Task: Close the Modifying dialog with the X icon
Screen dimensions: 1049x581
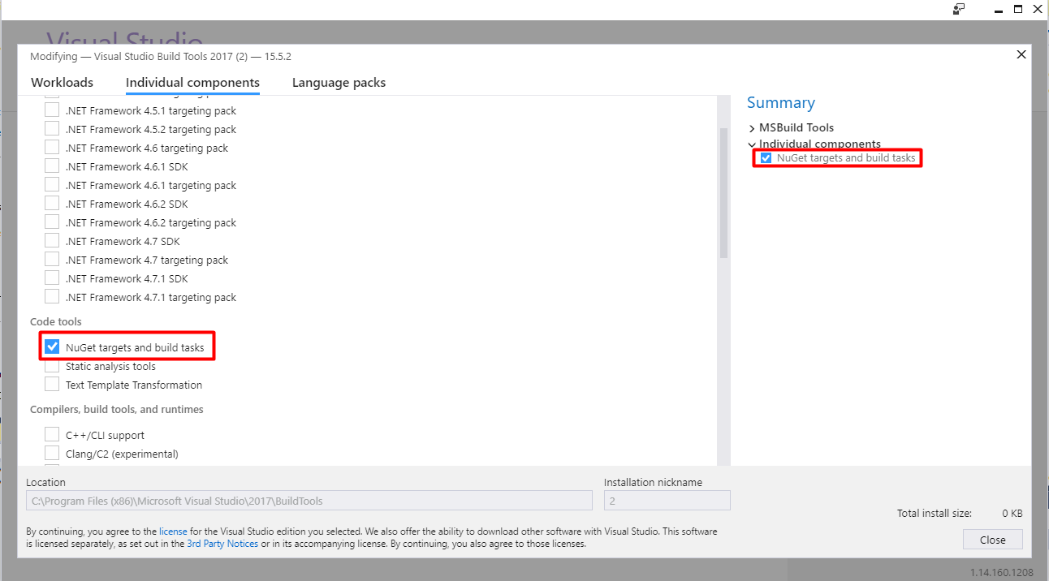Action: [x=1021, y=55]
